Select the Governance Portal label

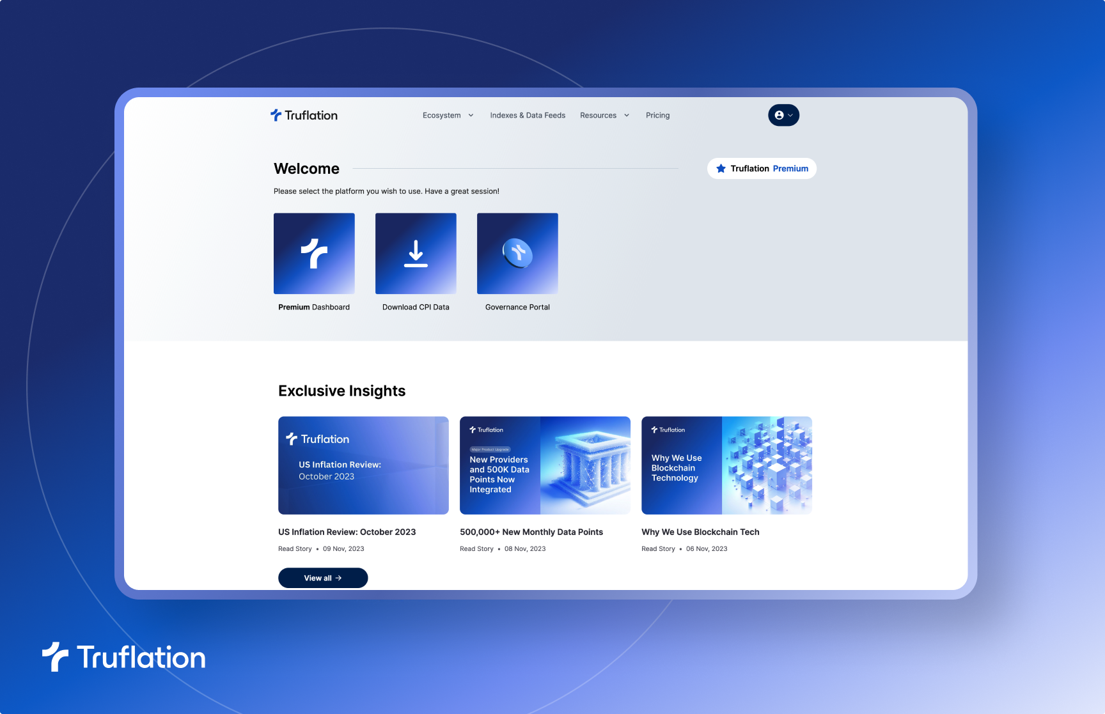(x=517, y=307)
